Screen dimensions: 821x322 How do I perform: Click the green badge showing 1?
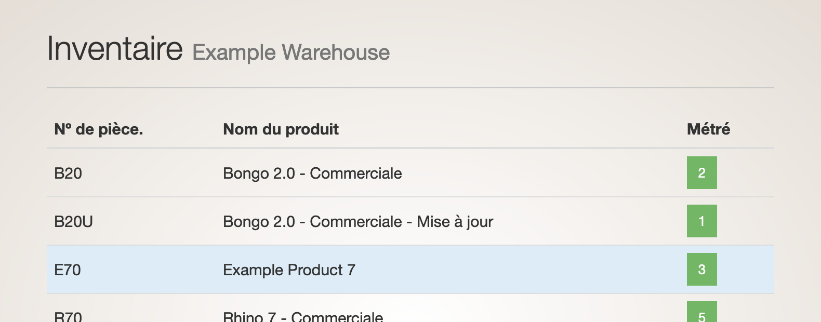pos(701,221)
